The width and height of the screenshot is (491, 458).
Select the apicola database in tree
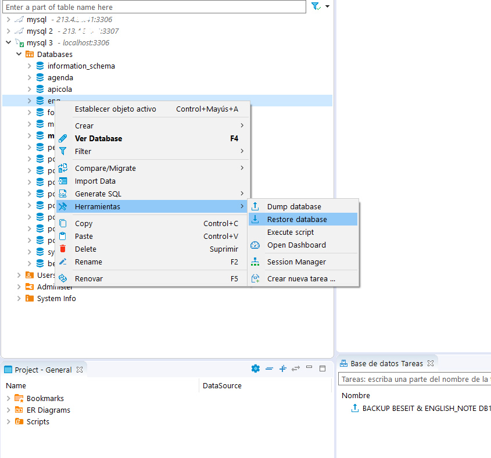(x=60, y=90)
